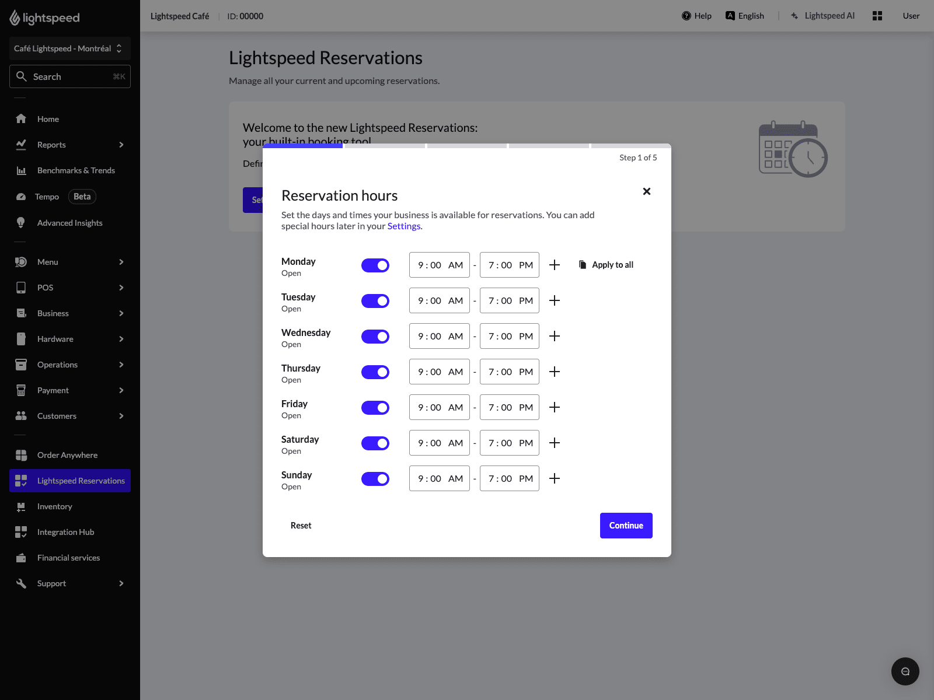
Task: Open the apps grid icon near User
Action: click(877, 16)
